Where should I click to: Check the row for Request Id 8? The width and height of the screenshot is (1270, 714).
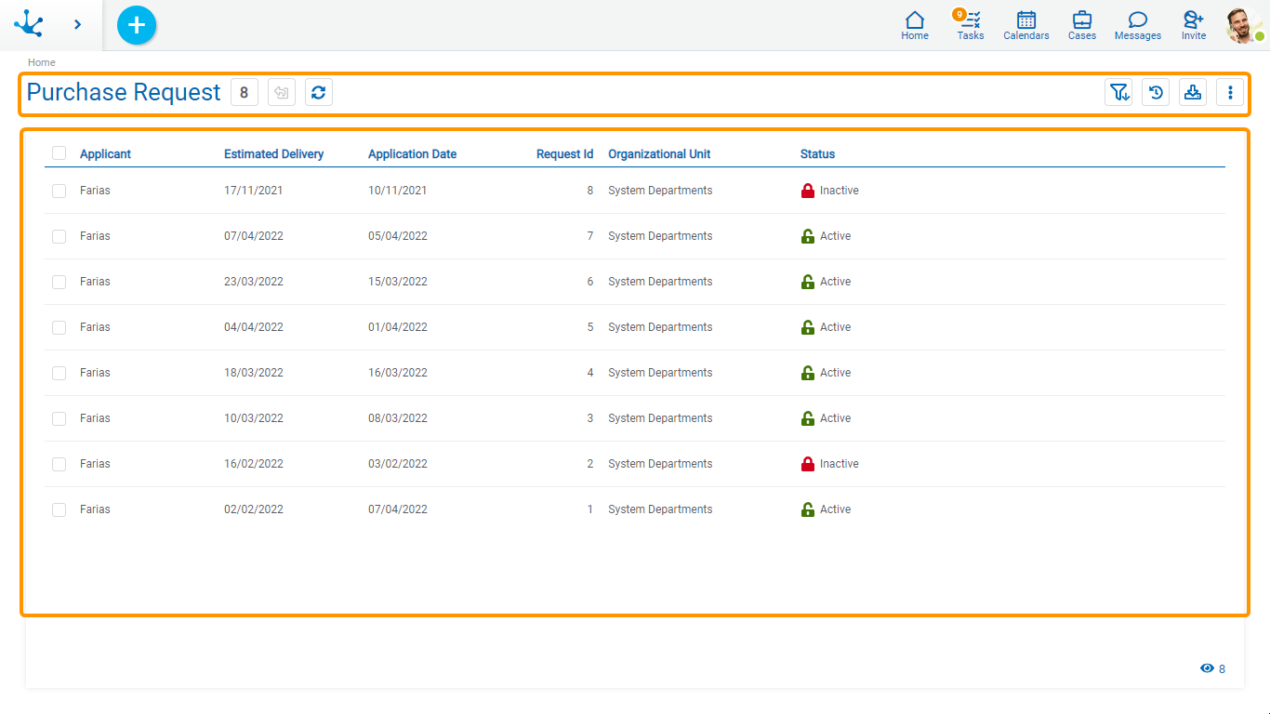pos(60,191)
